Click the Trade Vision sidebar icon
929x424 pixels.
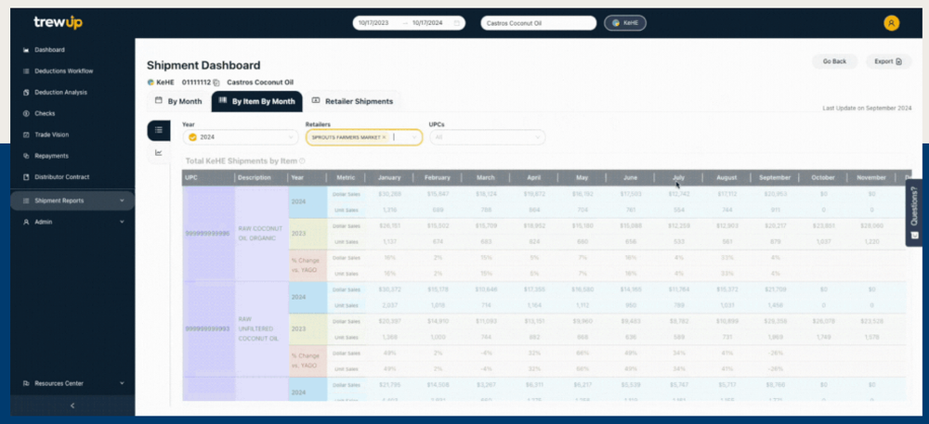pyautogui.click(x=25, y=135)
